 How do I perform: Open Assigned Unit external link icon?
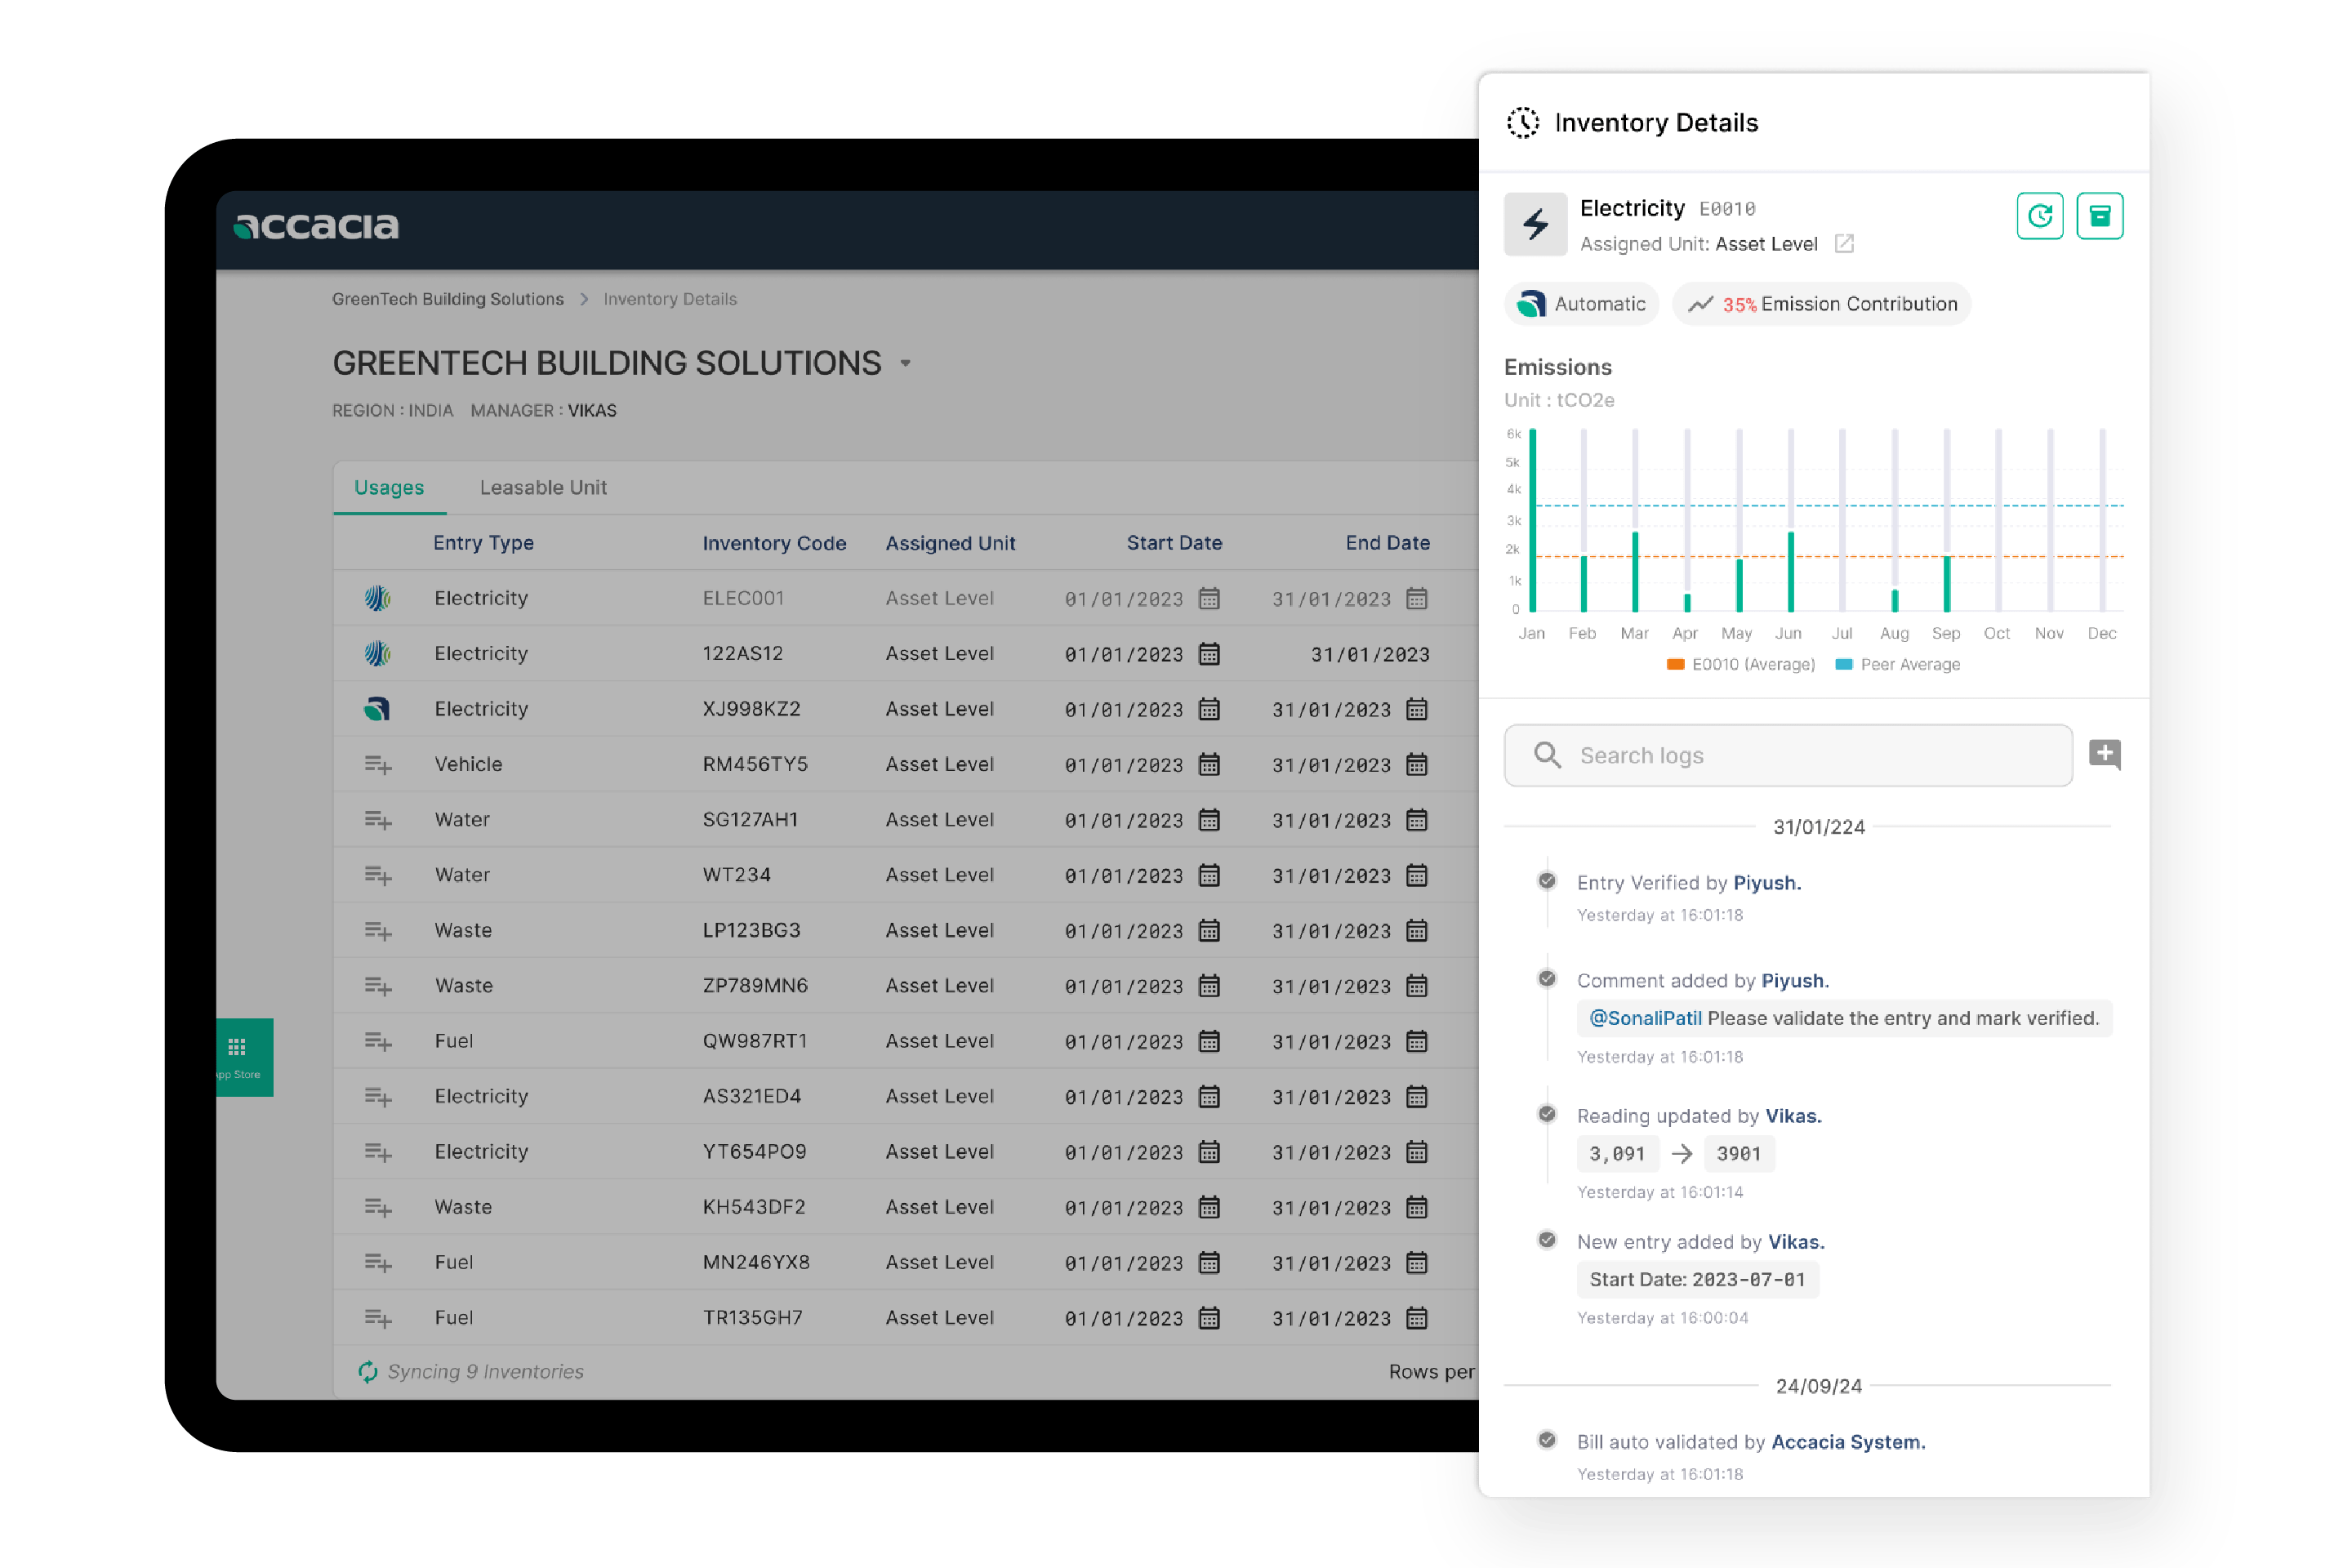pos(1844,244)
